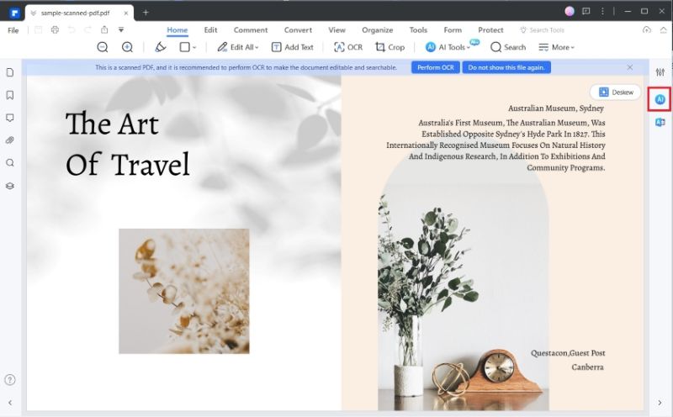Click 'The Art Of Travel' heading
Viewport: 673px width, 417px height.
pyautogui.click(x=128, y=144)
